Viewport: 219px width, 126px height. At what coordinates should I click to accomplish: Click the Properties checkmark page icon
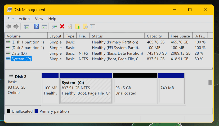tap(70, 26)
